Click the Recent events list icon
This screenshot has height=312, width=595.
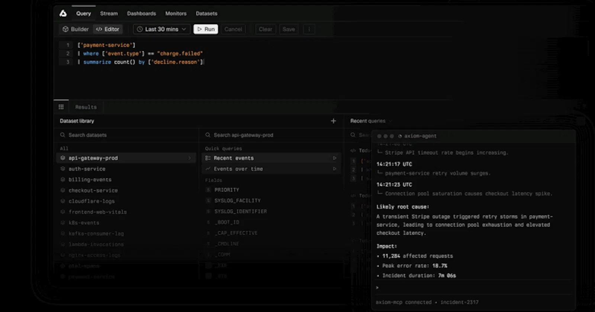208,158
